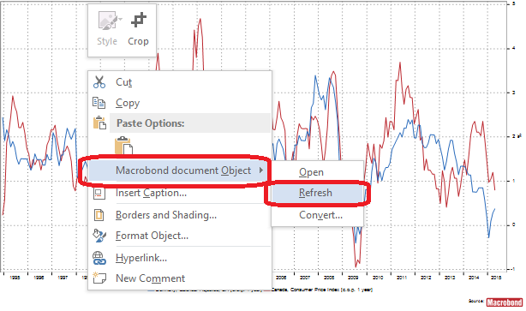Click the Borders and Shading icon
Viewport: 526px width, 311px height.
99,215
